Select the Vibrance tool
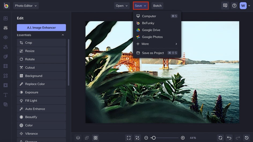The image size is (253, 142). (x=41, y=134)
